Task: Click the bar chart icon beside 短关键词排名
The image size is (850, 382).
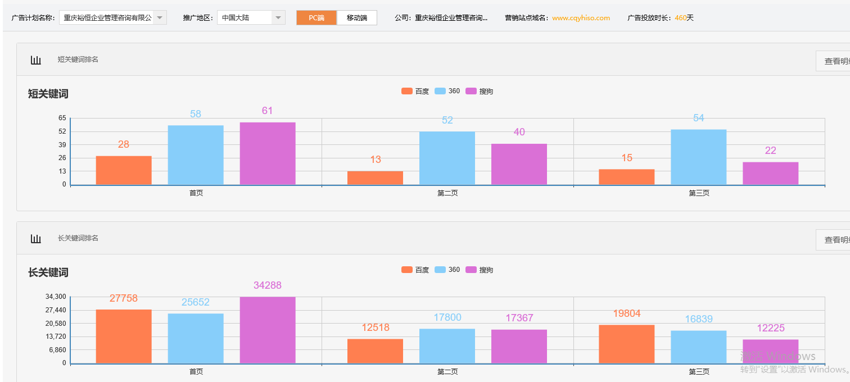Action: (x=35, y=60)
